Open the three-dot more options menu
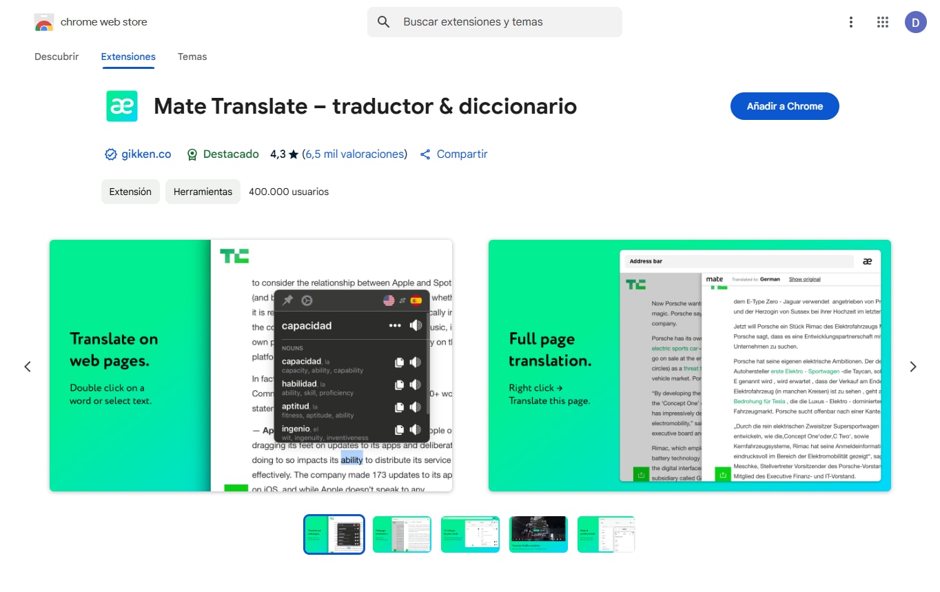940x592 pixels. [x=851, y=22]
